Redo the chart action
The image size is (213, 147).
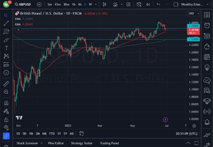click(x=167, y=5)
